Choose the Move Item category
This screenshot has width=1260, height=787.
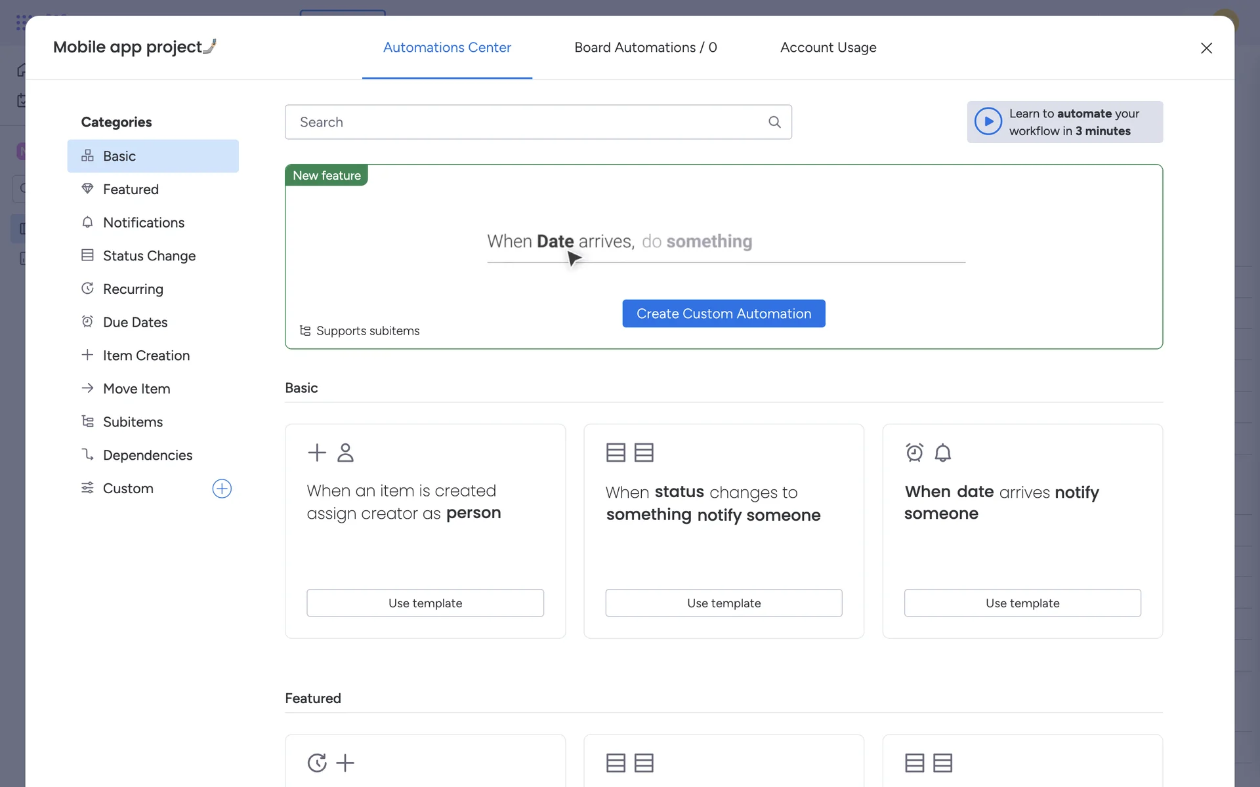(136, 389)
